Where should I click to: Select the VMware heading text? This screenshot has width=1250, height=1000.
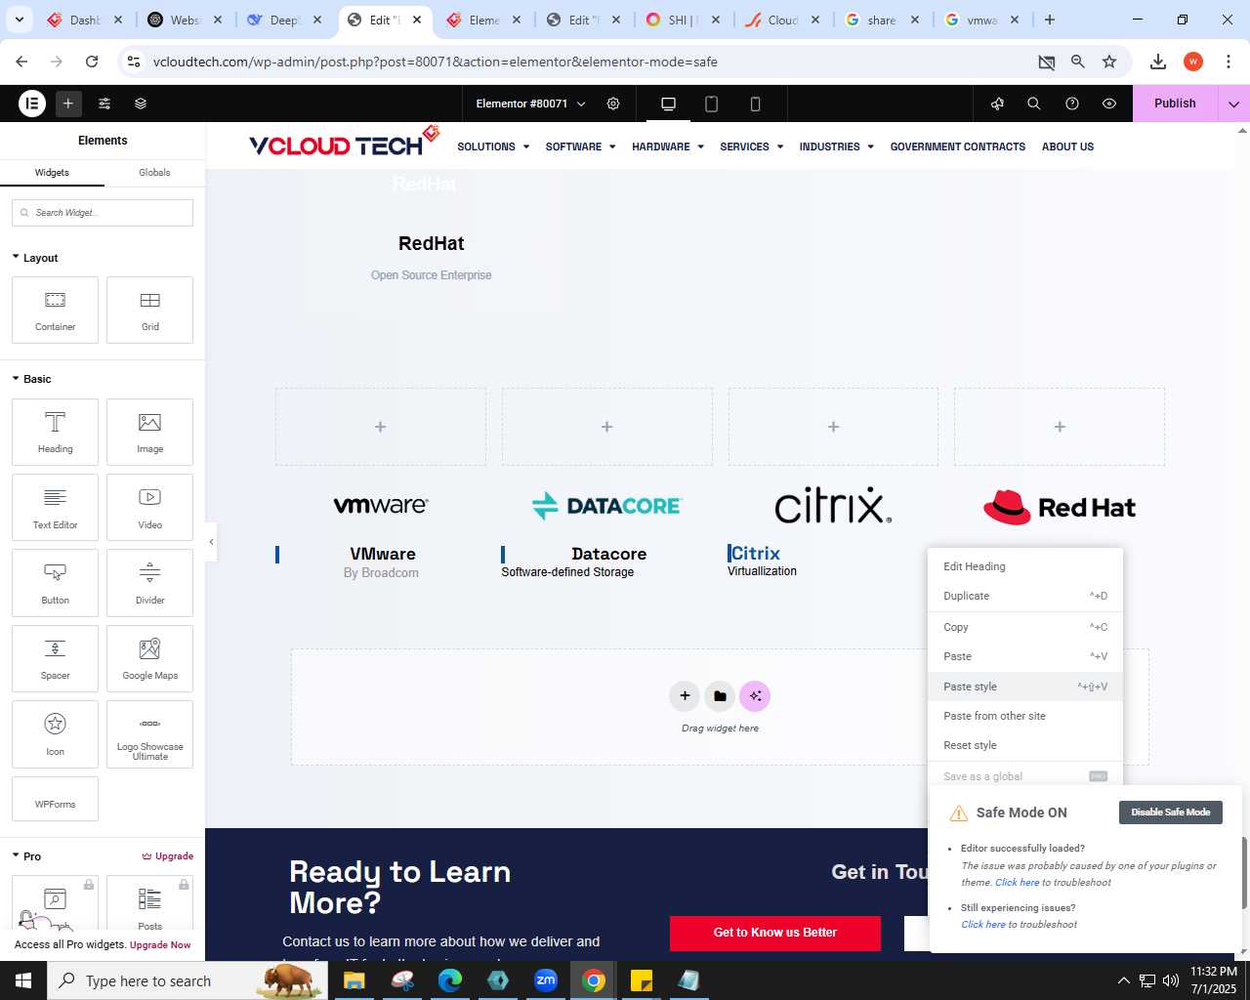click(383, 554)
